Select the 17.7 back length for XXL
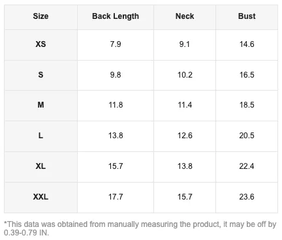 point(116,197)
